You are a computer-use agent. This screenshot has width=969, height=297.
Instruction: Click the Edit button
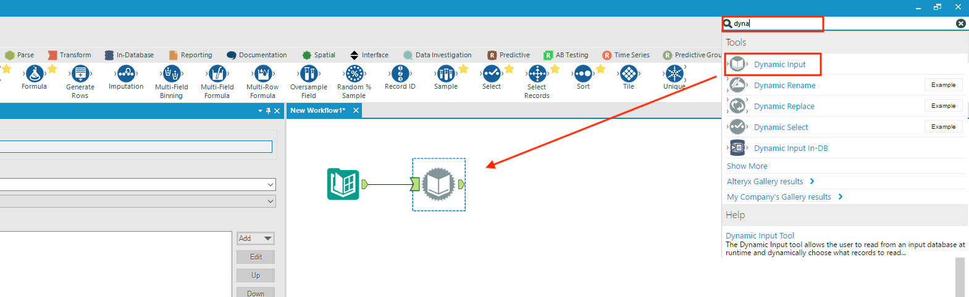[x=256, y=257]
